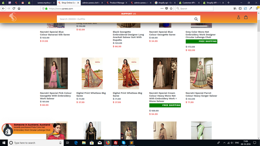The width and height of the screenshot is (260, 146).
Task: Open Navratri Special Parrot Colour Heavy Gorger Salwar
Action: 201,94
